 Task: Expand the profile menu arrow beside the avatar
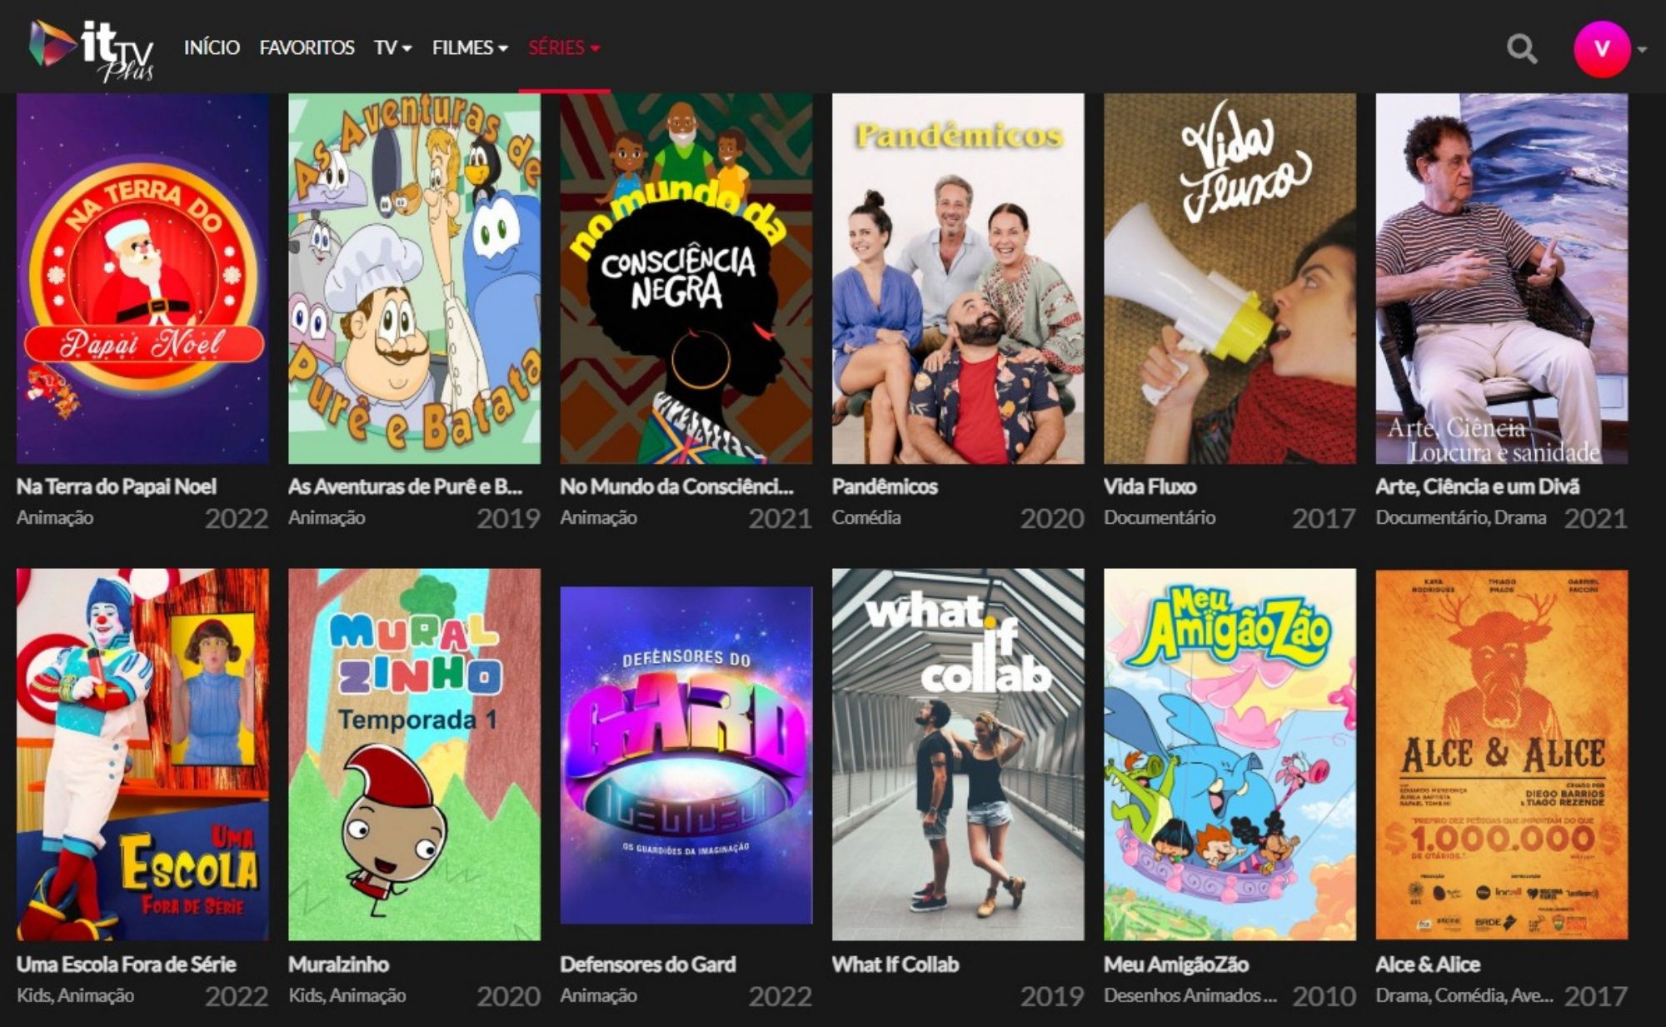tap(1642, 50)
